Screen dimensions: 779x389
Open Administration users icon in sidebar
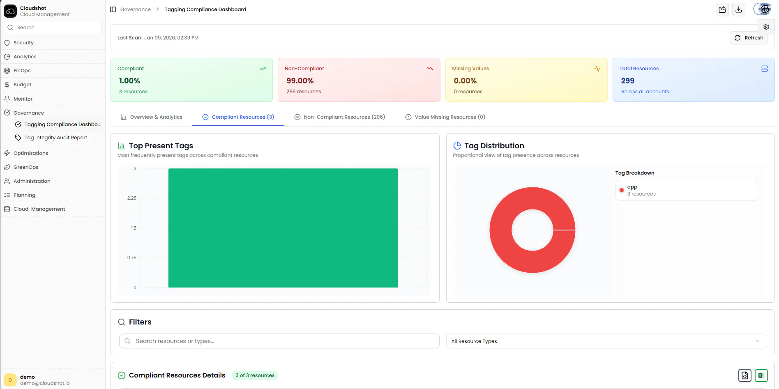7,181
